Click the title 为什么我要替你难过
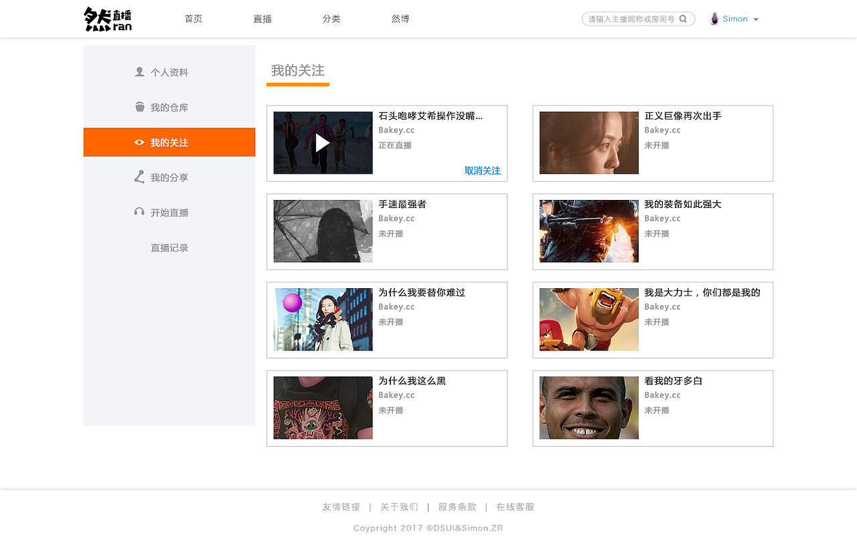This screenshot has width=857, height=545. (422, 292)
